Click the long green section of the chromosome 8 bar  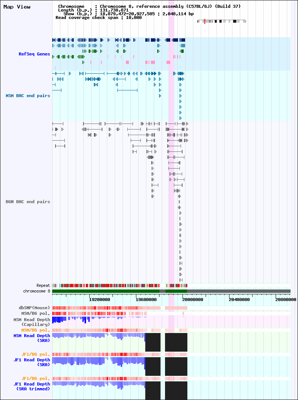[106, 291]
